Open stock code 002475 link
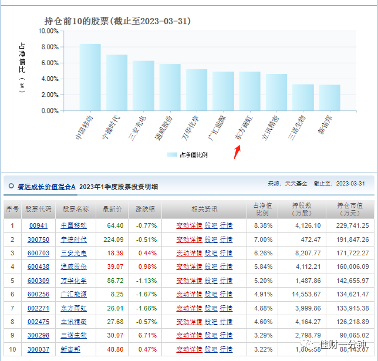This screenshot has width=378, height=361. 38,322
